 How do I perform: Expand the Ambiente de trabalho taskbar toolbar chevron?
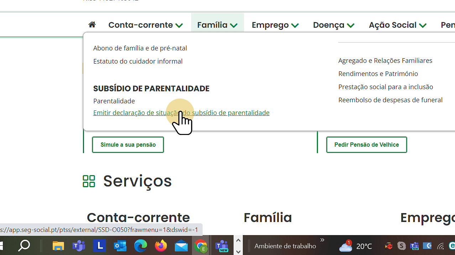(x=322, y=240)
